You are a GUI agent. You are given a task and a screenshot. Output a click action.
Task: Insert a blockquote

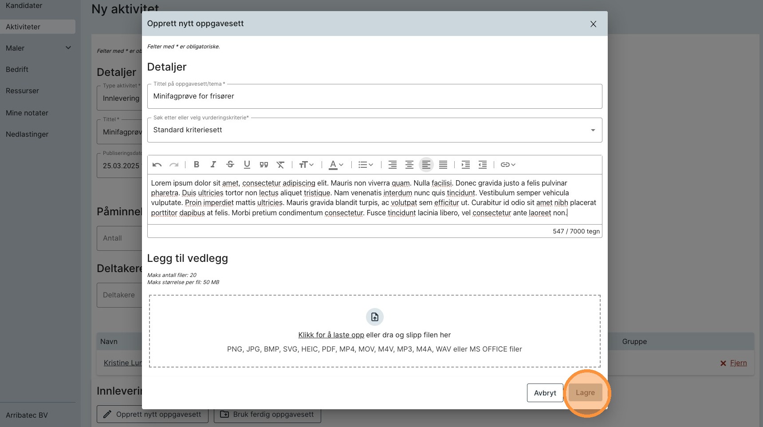click(264, 165)
